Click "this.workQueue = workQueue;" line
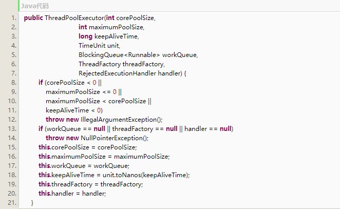 84,166
